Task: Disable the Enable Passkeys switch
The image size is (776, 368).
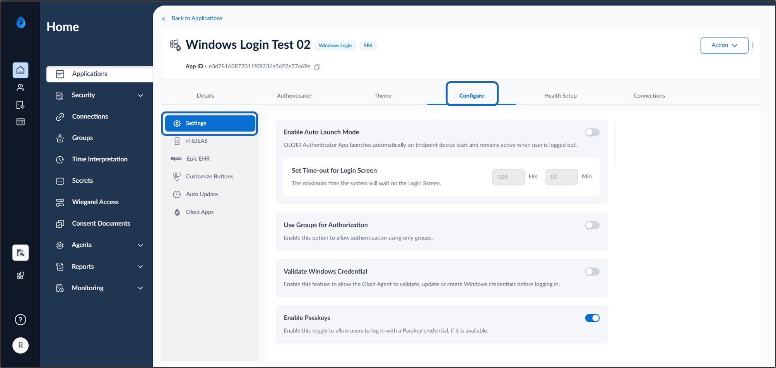Action: pos(592,318)
